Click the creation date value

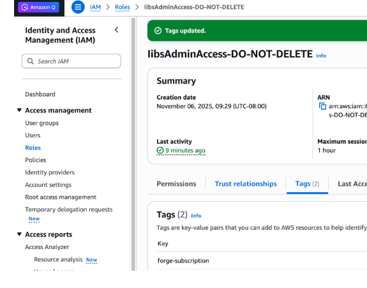[x=212, y=106]
